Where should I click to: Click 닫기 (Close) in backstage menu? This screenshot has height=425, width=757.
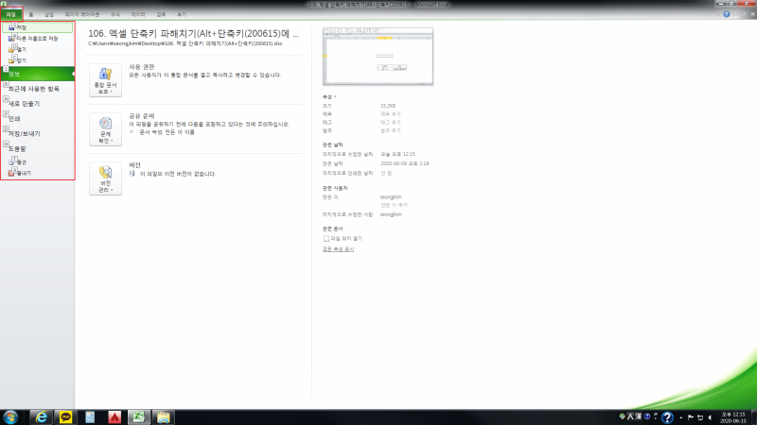pos(37,60)
